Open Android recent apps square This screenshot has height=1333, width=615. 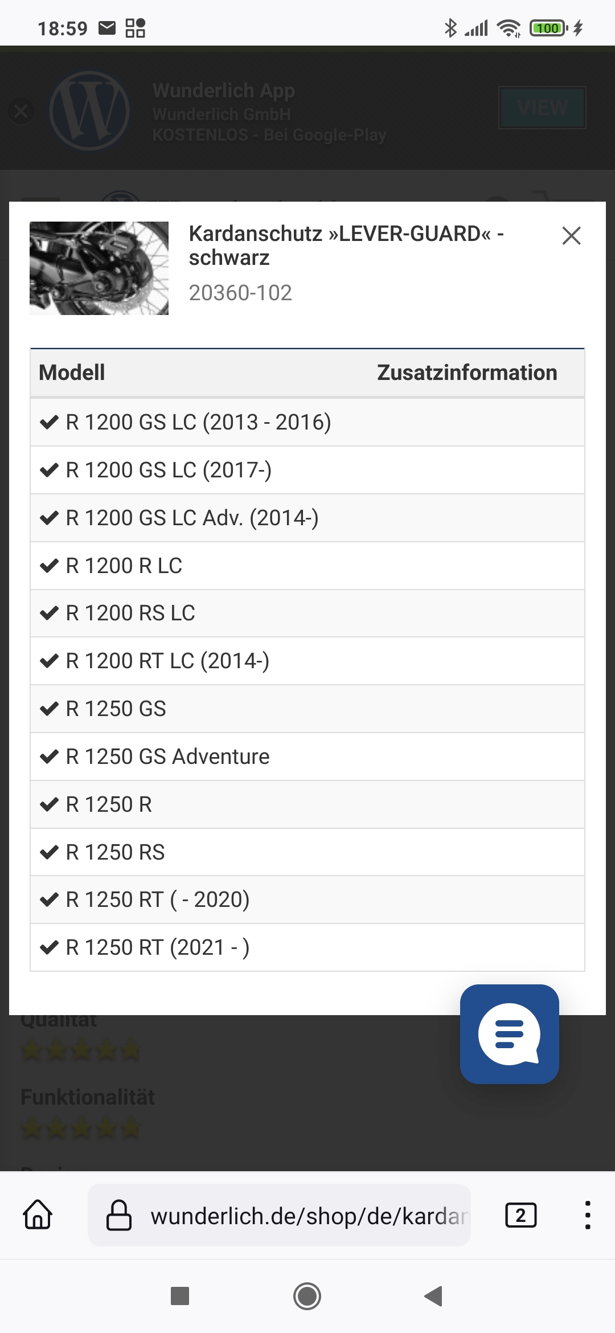tap(180, 1296)
